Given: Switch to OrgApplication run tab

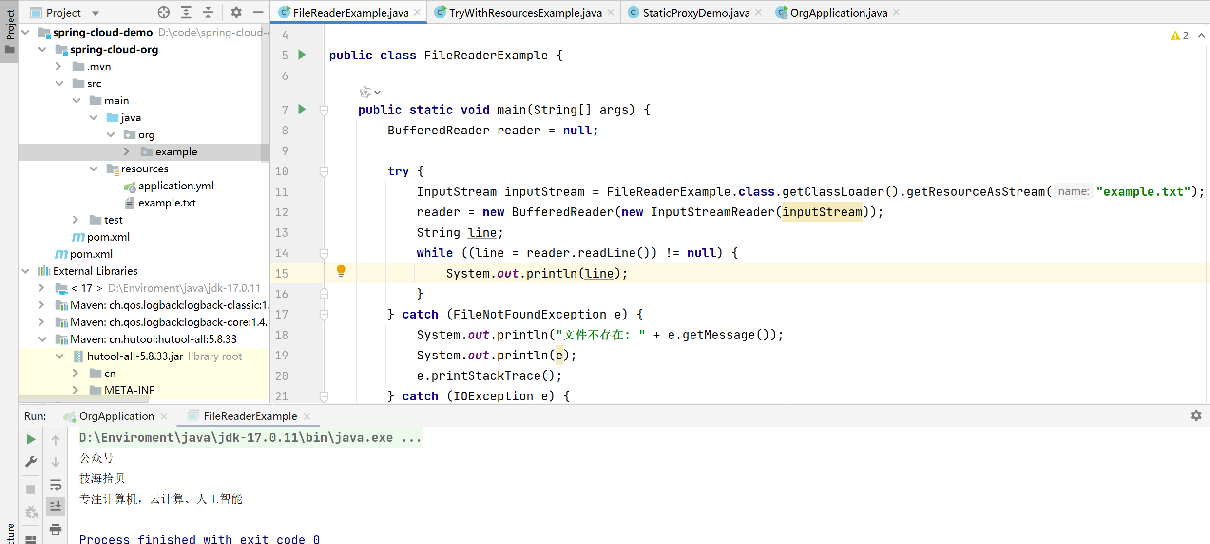Looking at the screenshot, I should pyautogui.click(x=116, y=416).
